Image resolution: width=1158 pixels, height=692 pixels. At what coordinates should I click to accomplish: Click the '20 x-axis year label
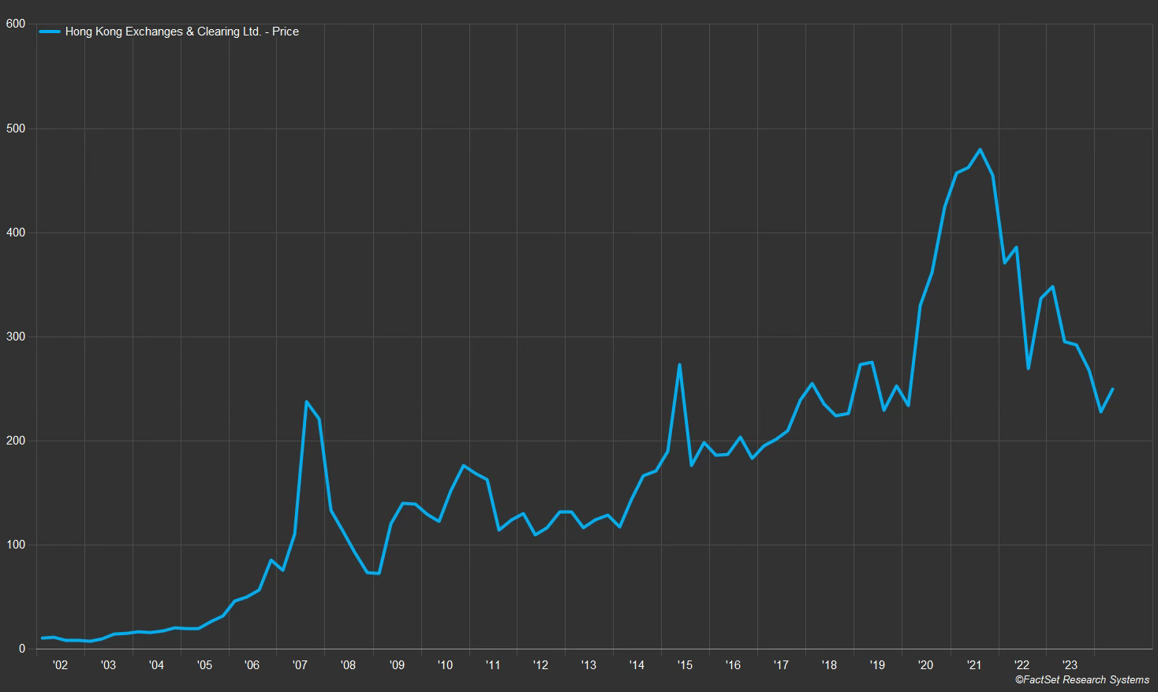coord(925,665)
